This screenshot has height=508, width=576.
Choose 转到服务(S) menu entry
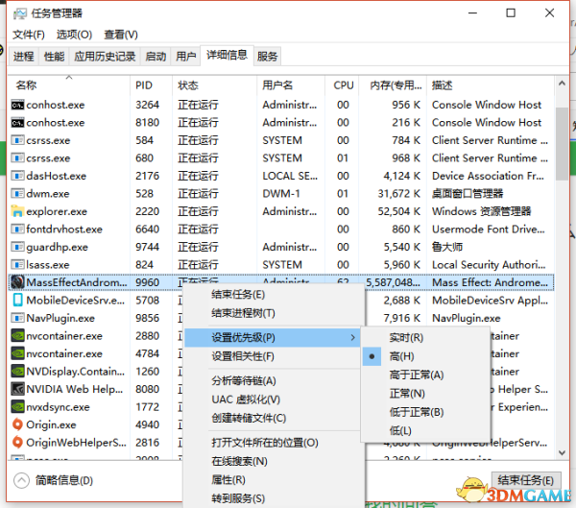coord(274,498)
